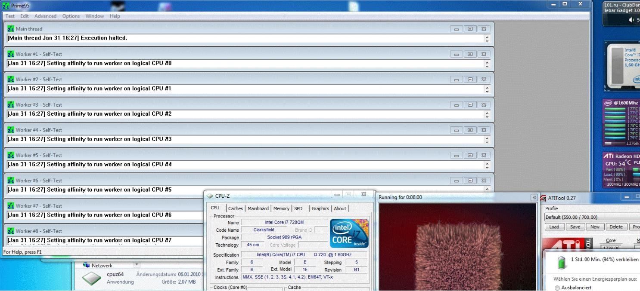The height and width of the screenshot is (291, 640).
Task: Click the Worker #6 window icon
Action: point(11,181)
